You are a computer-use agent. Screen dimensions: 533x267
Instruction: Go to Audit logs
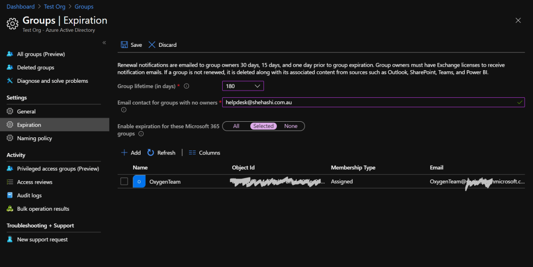[29, 196]
